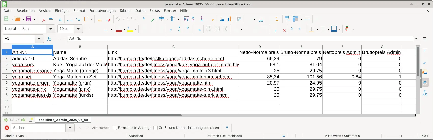This screenshot has height=140, width=433.
Task: Clear direct formatting with the eraser icon
Action: click(x=108, y=20)
